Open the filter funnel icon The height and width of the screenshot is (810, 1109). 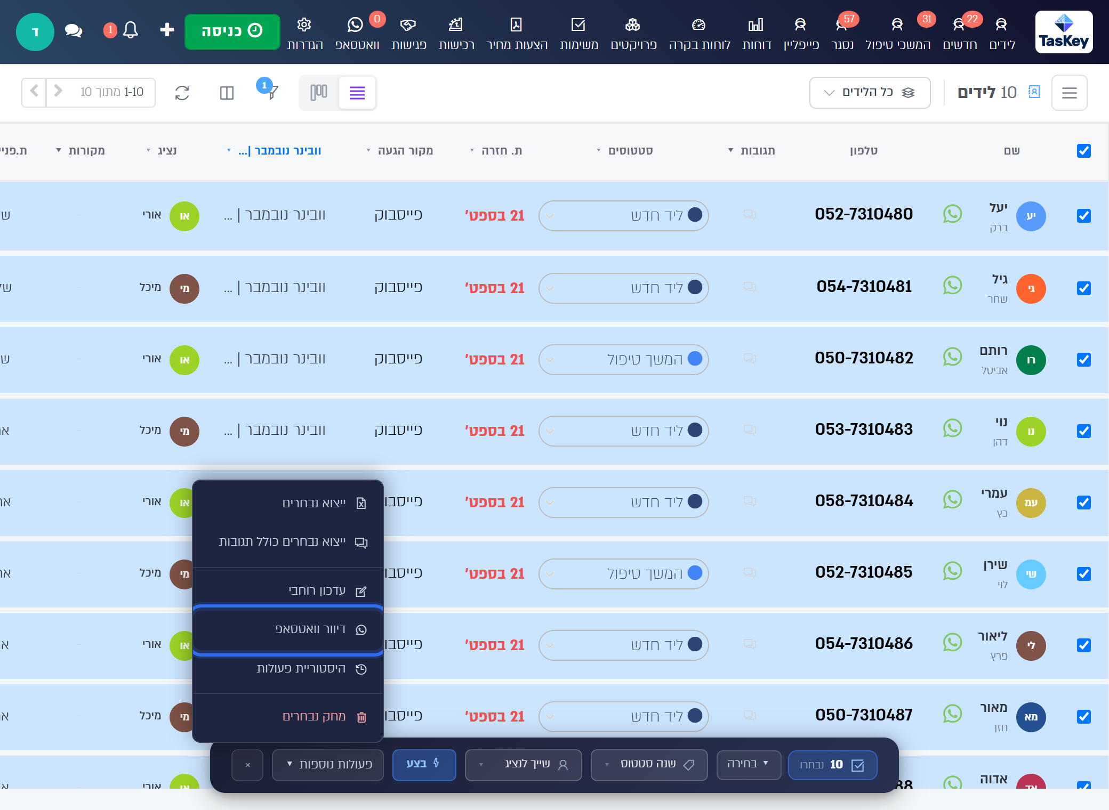(x=272, y=93)
